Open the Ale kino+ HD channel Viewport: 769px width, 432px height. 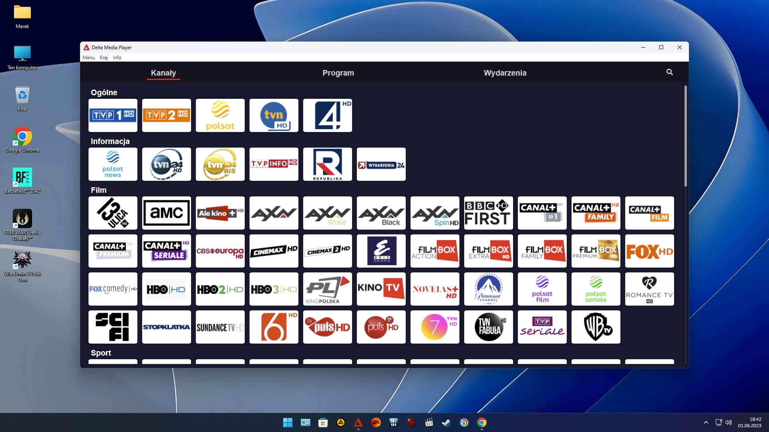coord(220,213)
